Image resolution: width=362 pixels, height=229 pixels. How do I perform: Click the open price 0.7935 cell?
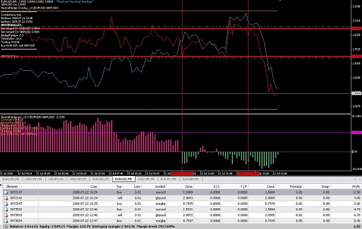click(188, 204)
